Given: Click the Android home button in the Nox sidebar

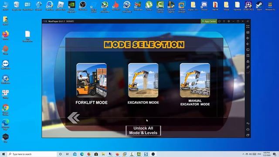Looking at the screenshot, I should click(248, 129).
